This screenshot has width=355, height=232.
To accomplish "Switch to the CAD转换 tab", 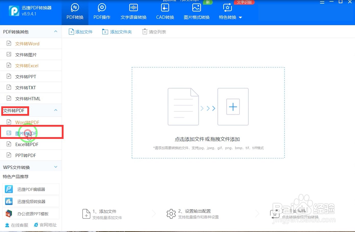I will tap(165, 12).
